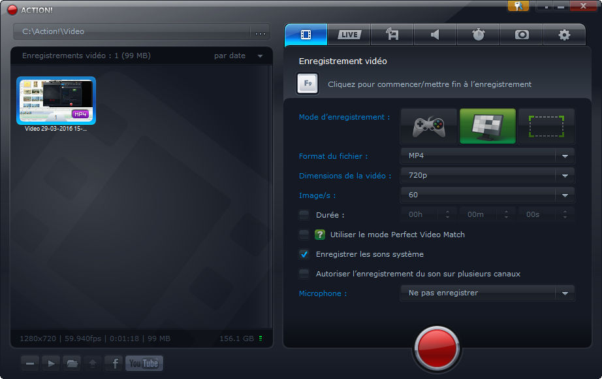Expand the Dimensions de la vidéo dropdown
The height and width of the screenshot is (379, 602).
click(x=486, y=175)
